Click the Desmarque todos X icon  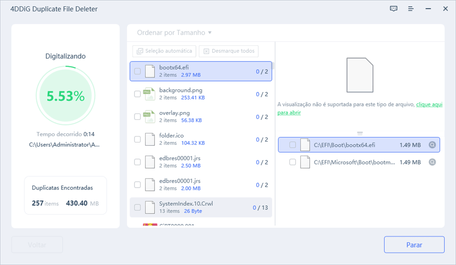(206, 51)
